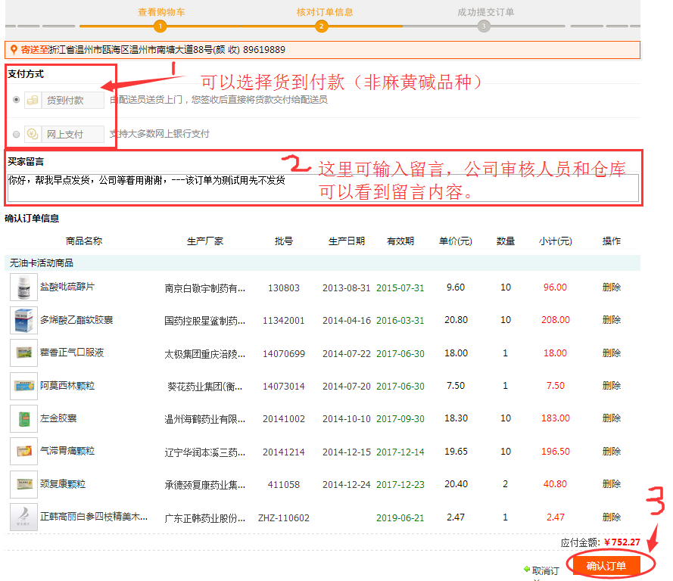Click the 货到付款 coins icon
Image resolution: width=673 pixels, height=581 pixels.
coord(33,101)
